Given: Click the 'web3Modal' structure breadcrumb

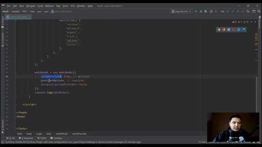Looking at the screenshot, I should (61, 134).
